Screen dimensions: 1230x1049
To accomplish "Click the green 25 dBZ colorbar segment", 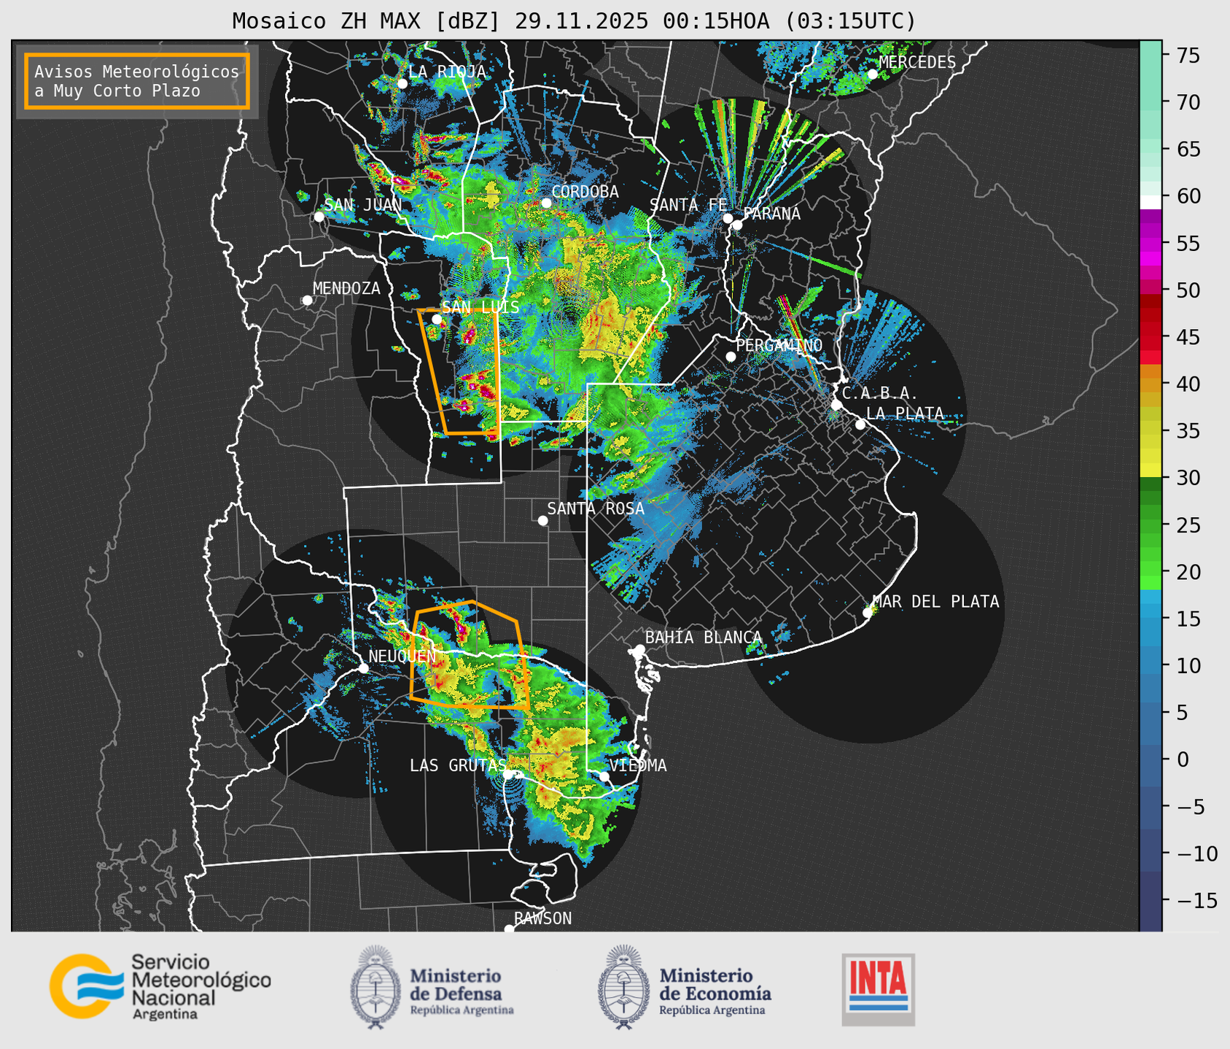I will pyautogui.click(x=1151, y=524).
